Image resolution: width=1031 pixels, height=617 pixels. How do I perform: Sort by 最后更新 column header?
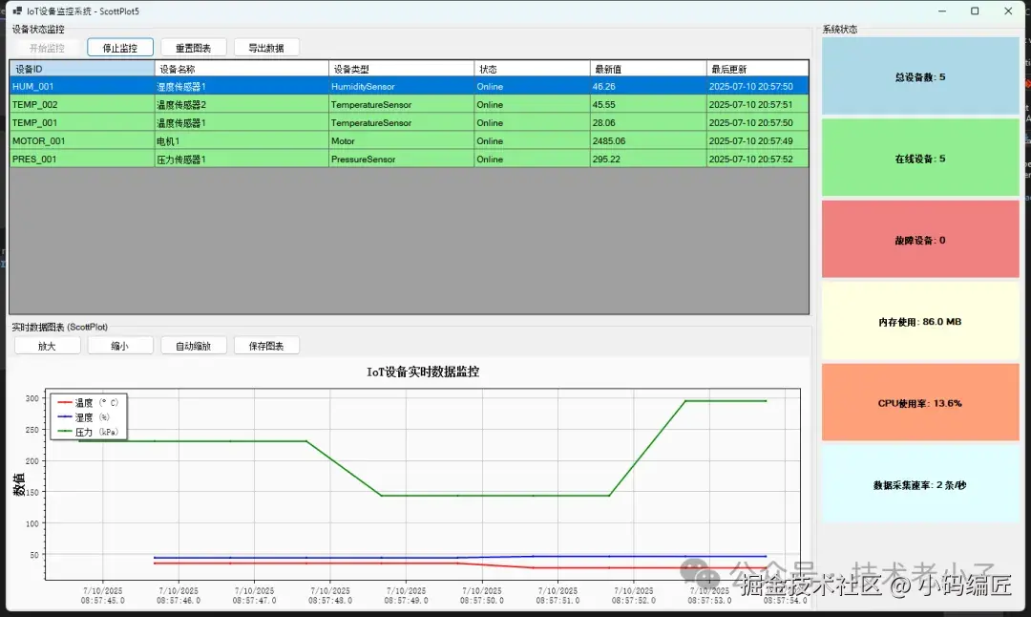pyautogui.click(x=757, y=69)
